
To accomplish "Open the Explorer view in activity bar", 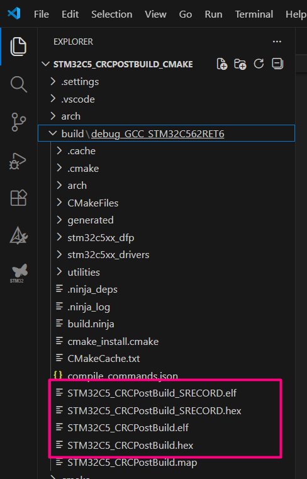I will pyautogui.click(x=18, y=47).
